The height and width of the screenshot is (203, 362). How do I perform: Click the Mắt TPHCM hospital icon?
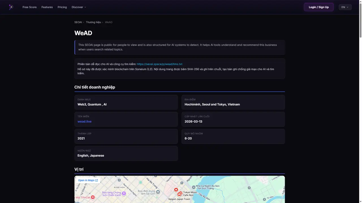(92, 197)
